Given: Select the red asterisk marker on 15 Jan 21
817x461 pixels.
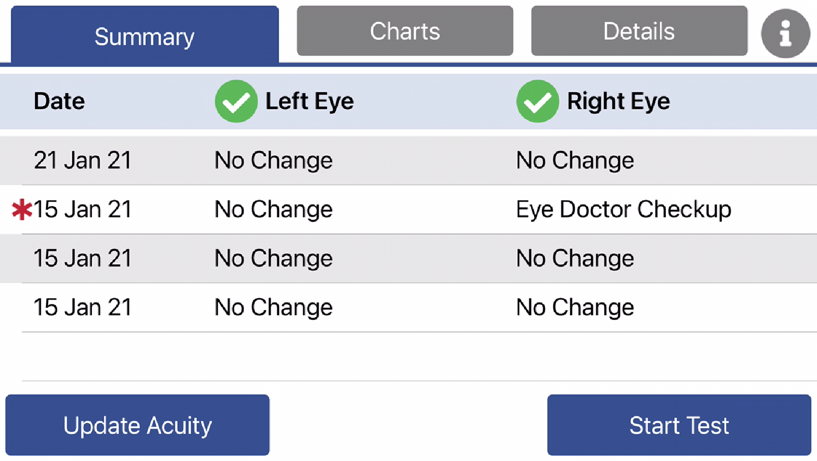Looking at the screenshot, I should click(x=21, y=209).
